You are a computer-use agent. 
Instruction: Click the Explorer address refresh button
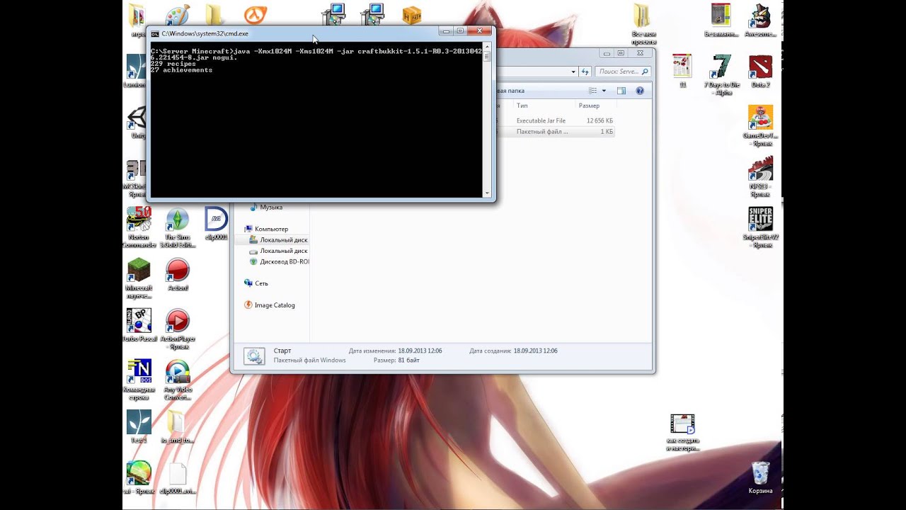[585, 72]
